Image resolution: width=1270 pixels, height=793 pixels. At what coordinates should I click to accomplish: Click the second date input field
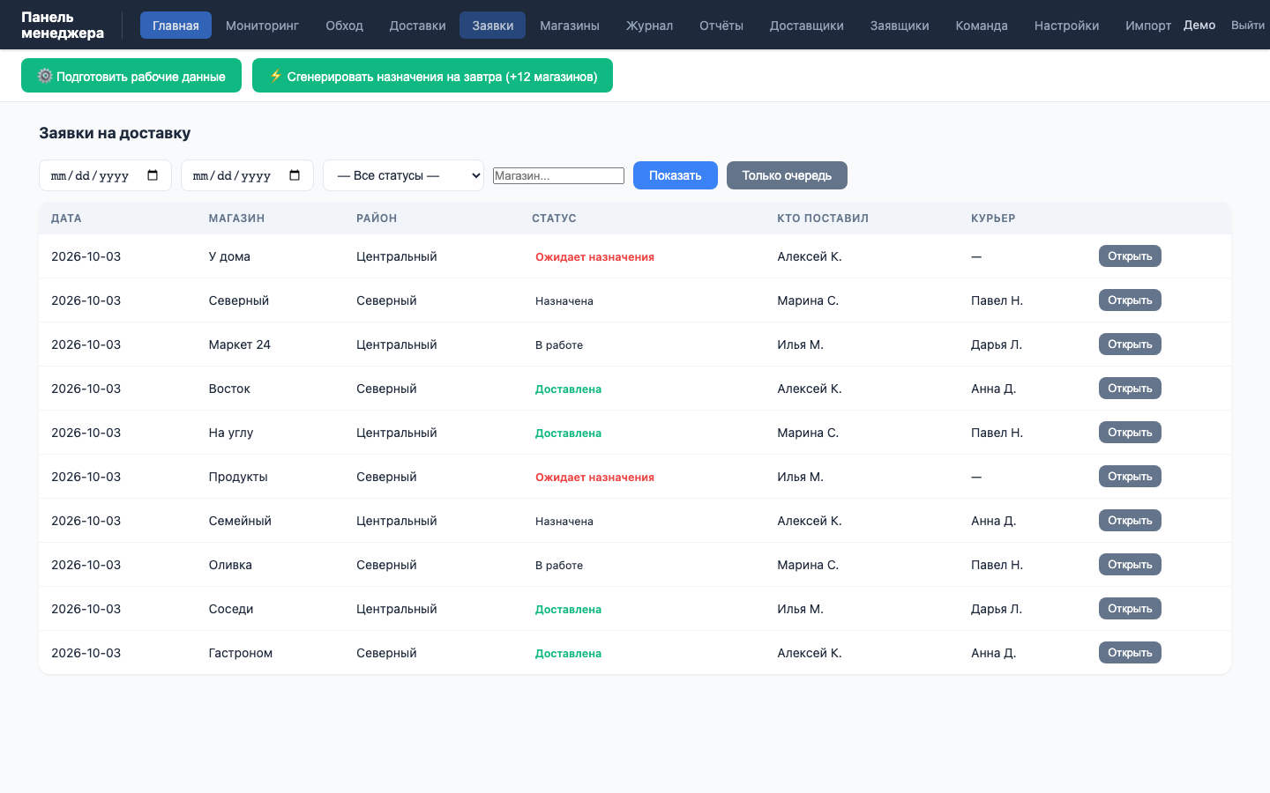click(247, 175)
